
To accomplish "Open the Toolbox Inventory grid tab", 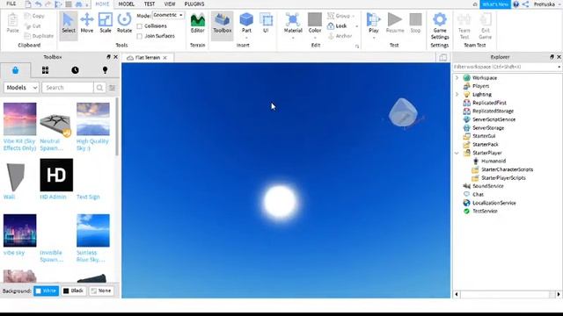I will coord(45,70).
